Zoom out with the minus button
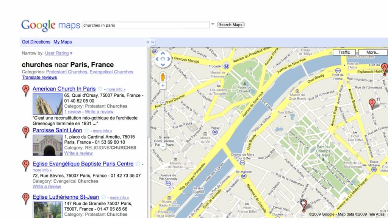Viewport: 388px width, 218px height. [163, 146]
